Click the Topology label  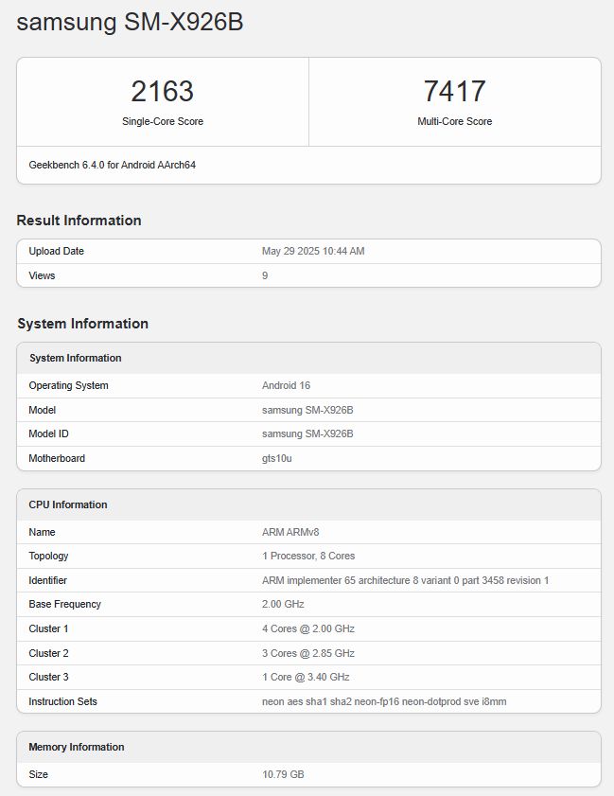point(48,556)
